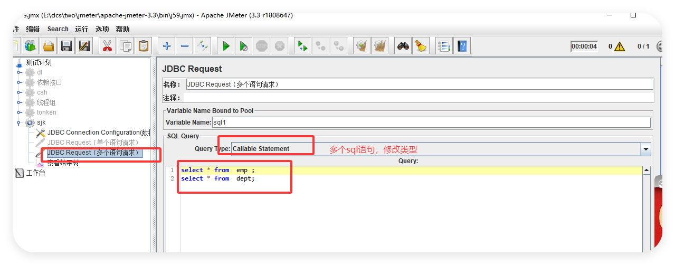Clear all results with the double broom icon
675x265 pixels.
point(379,46)
